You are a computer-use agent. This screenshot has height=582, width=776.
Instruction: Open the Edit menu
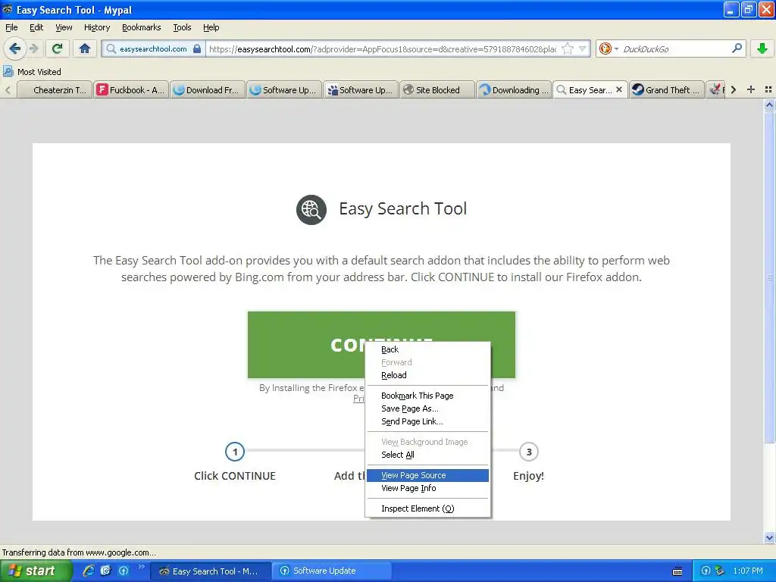click(36, 28)
